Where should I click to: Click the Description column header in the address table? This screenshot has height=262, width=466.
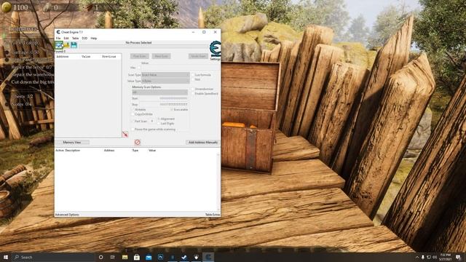pos(73,151)
